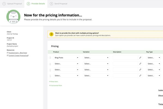Open Variation dropdown in the fourth row
This screenshot has height=109, width=163.
tap(96, 75)
